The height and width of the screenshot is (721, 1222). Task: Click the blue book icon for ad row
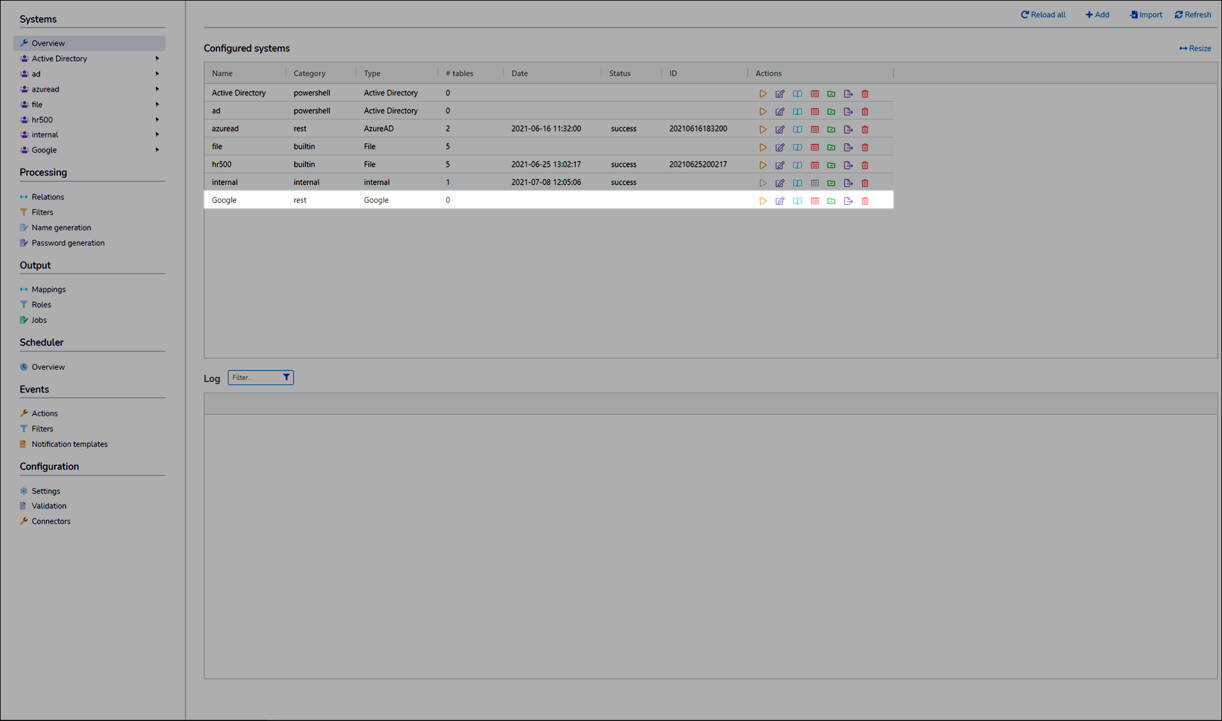[797, 112]
